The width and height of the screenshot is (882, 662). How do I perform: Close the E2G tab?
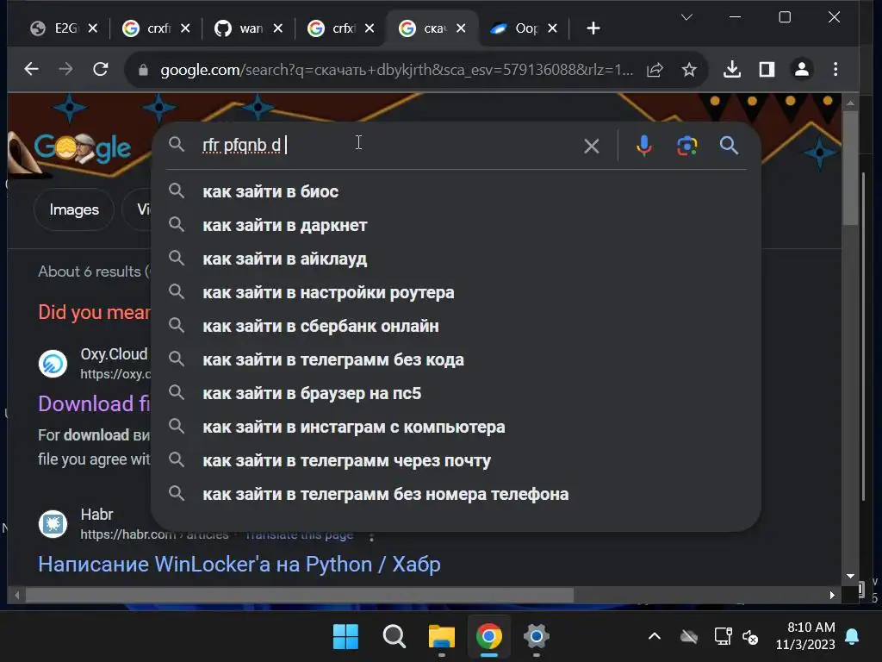pyautogui.click(x=93, y=28)
